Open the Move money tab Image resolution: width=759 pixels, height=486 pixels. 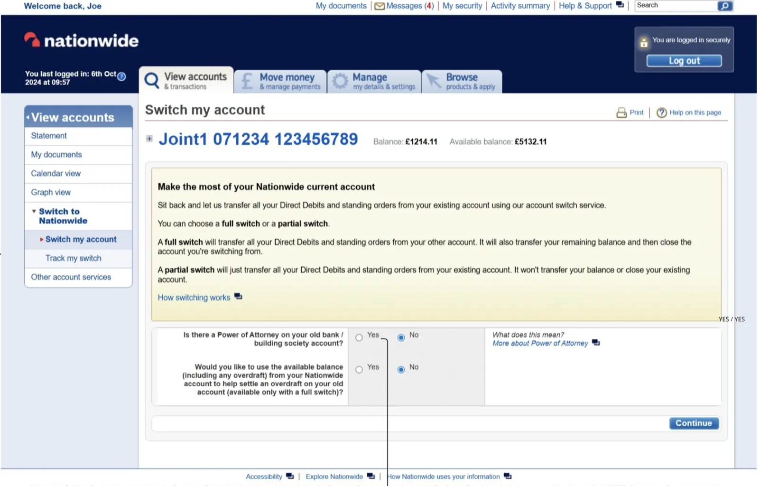(280, 81)
